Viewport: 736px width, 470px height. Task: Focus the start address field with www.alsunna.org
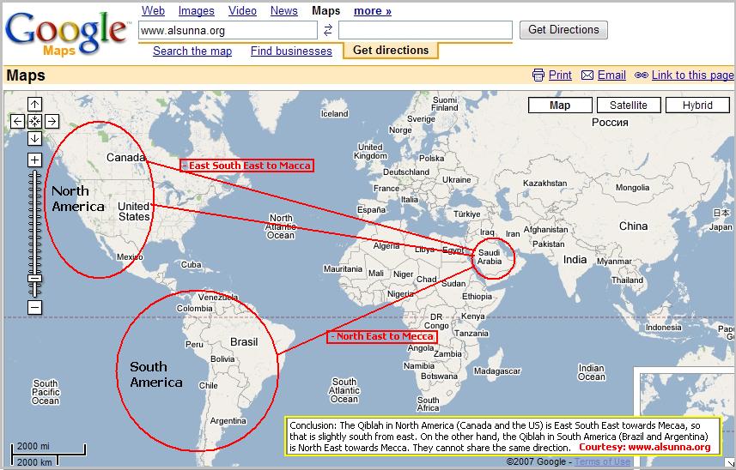(228, 31)
